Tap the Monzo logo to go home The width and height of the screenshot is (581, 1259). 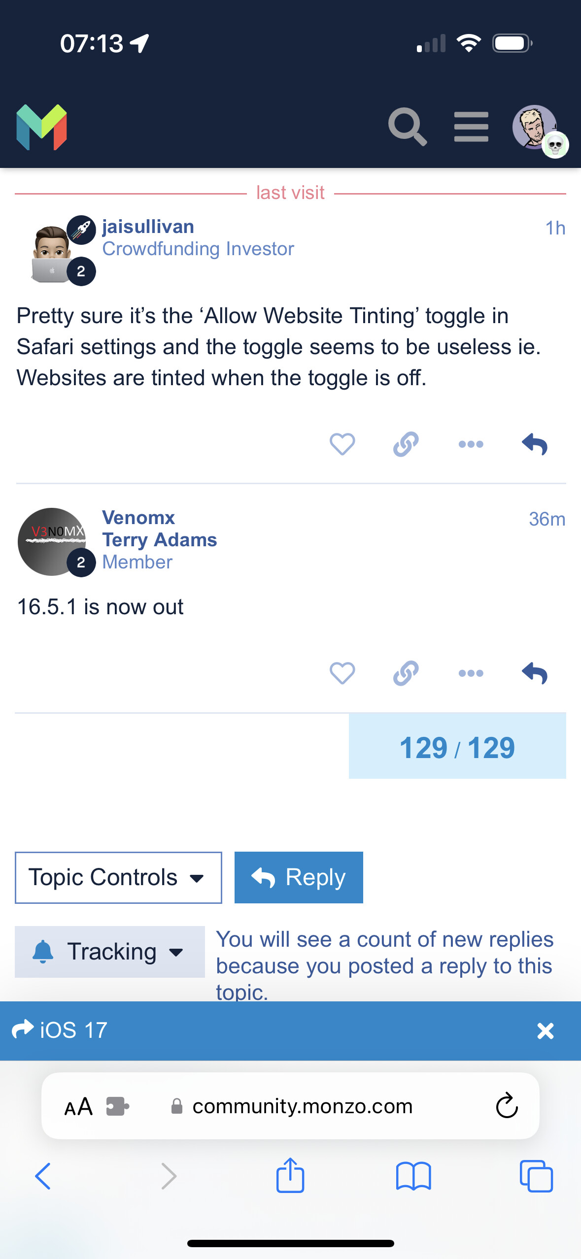[42, 127]
